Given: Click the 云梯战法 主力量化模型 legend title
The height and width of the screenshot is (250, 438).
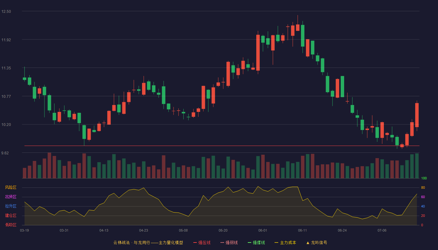Looking at the screenshot, I should [148, 242].
